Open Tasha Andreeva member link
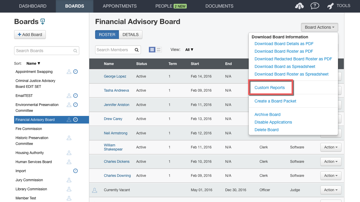The image size is (360, 202). coord(116,90)
